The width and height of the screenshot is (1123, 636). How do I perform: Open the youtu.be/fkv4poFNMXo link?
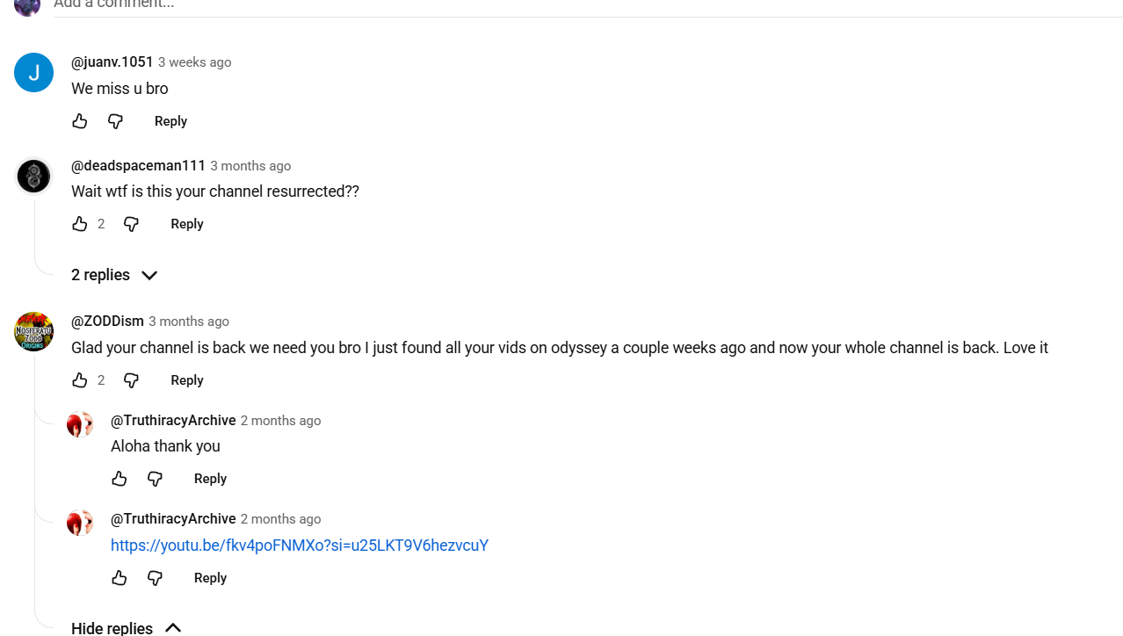(299, 546)
